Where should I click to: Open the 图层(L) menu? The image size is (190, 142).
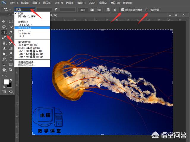coord(47,3)
